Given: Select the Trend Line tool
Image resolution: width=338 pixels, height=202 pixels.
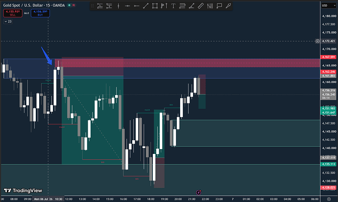Looking at the screenshot, I should 145,6.
